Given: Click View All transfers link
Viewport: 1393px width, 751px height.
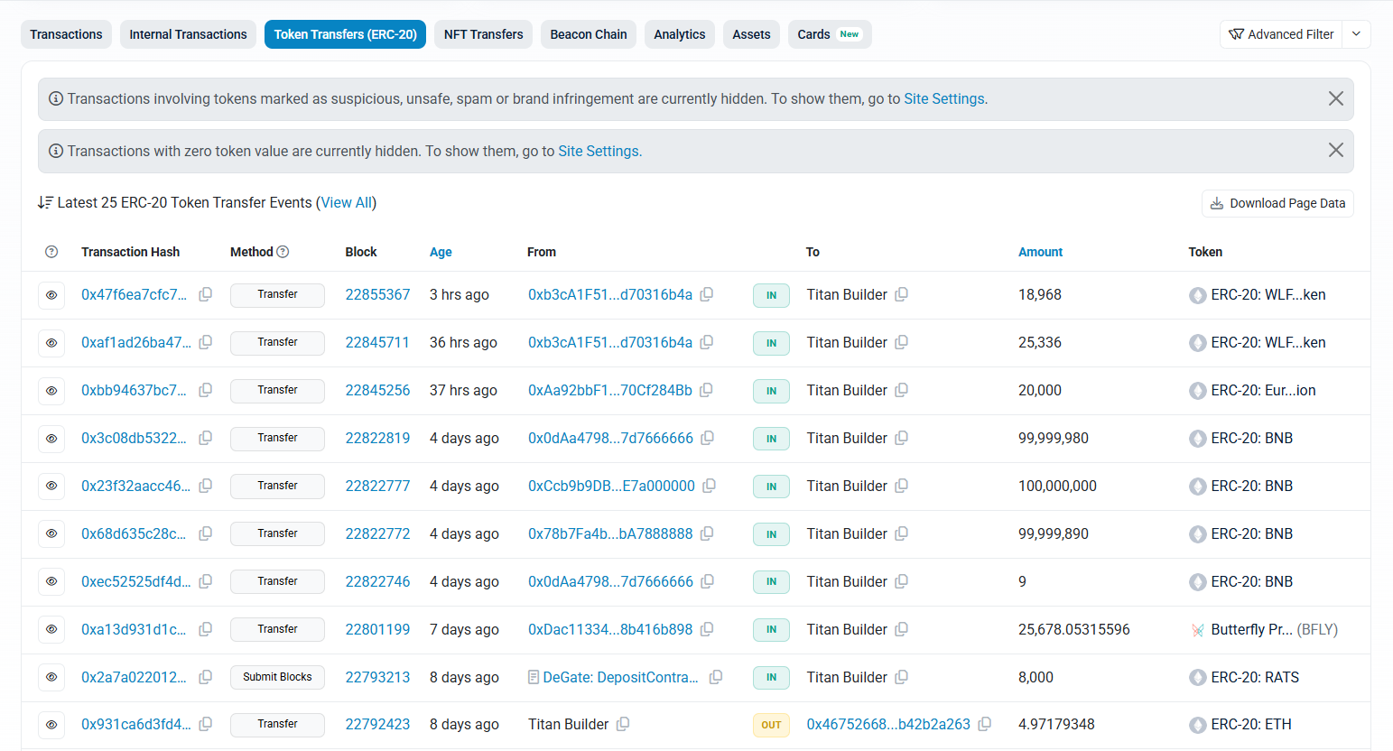Looking at the screenshot, I should pyautogui.click(x=347, y=202).
